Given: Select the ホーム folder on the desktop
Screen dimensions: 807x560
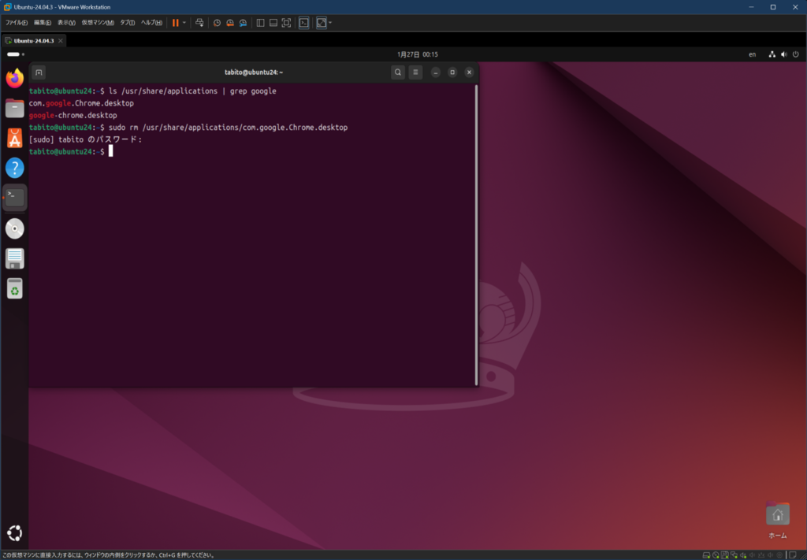Looking at the screenshot, I should click(777, 519).
